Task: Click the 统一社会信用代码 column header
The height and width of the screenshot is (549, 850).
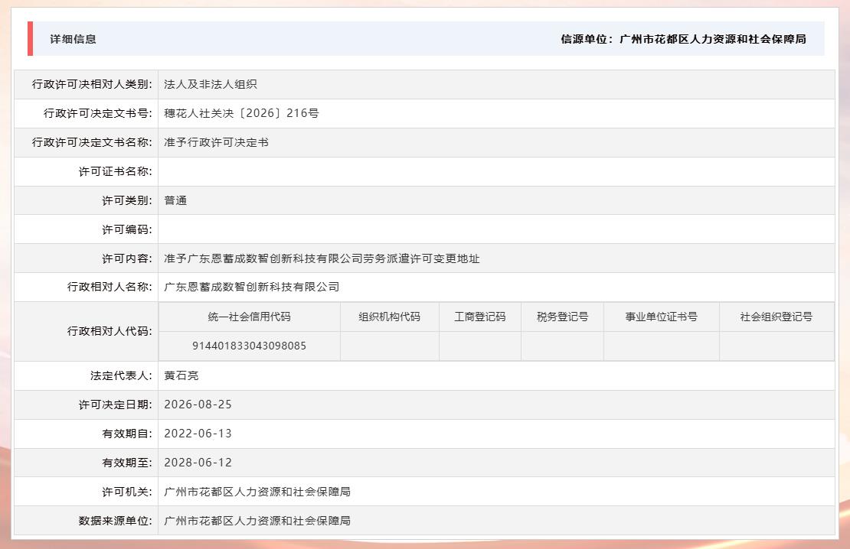Action: (x=250, y=317)
